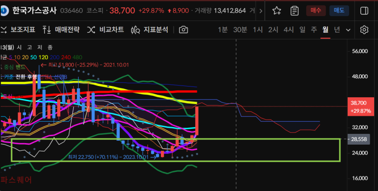Click the stock code 036460
Viewport: 378px width, 191px height.
pyautogui.click(x=71, y=11)
